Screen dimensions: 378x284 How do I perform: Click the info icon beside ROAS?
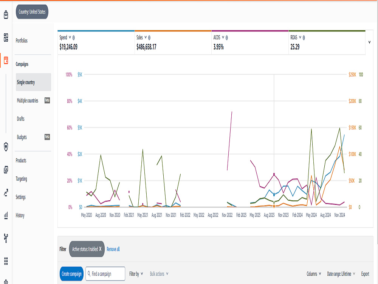pyautogui.click(x=304, y=37)
